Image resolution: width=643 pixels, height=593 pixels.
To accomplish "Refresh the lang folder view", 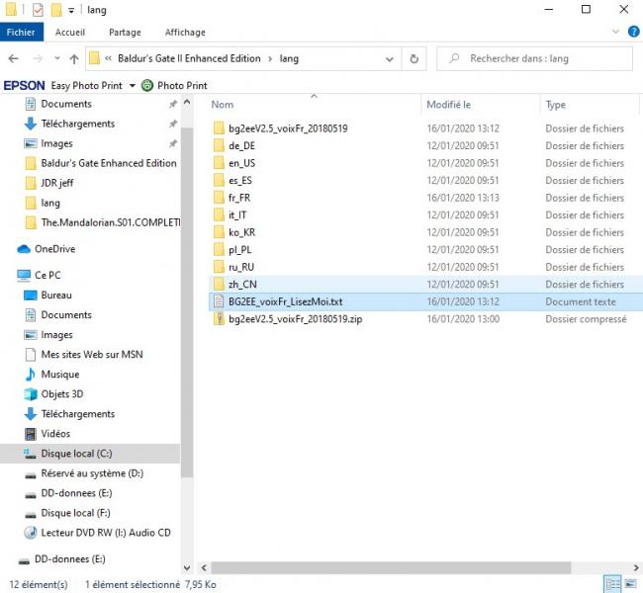I will pyautogui.click(x=414, y=59).
